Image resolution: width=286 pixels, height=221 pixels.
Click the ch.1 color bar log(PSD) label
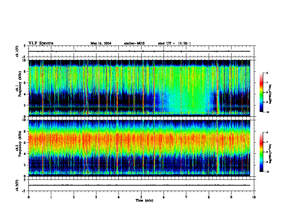click(270, 94)
